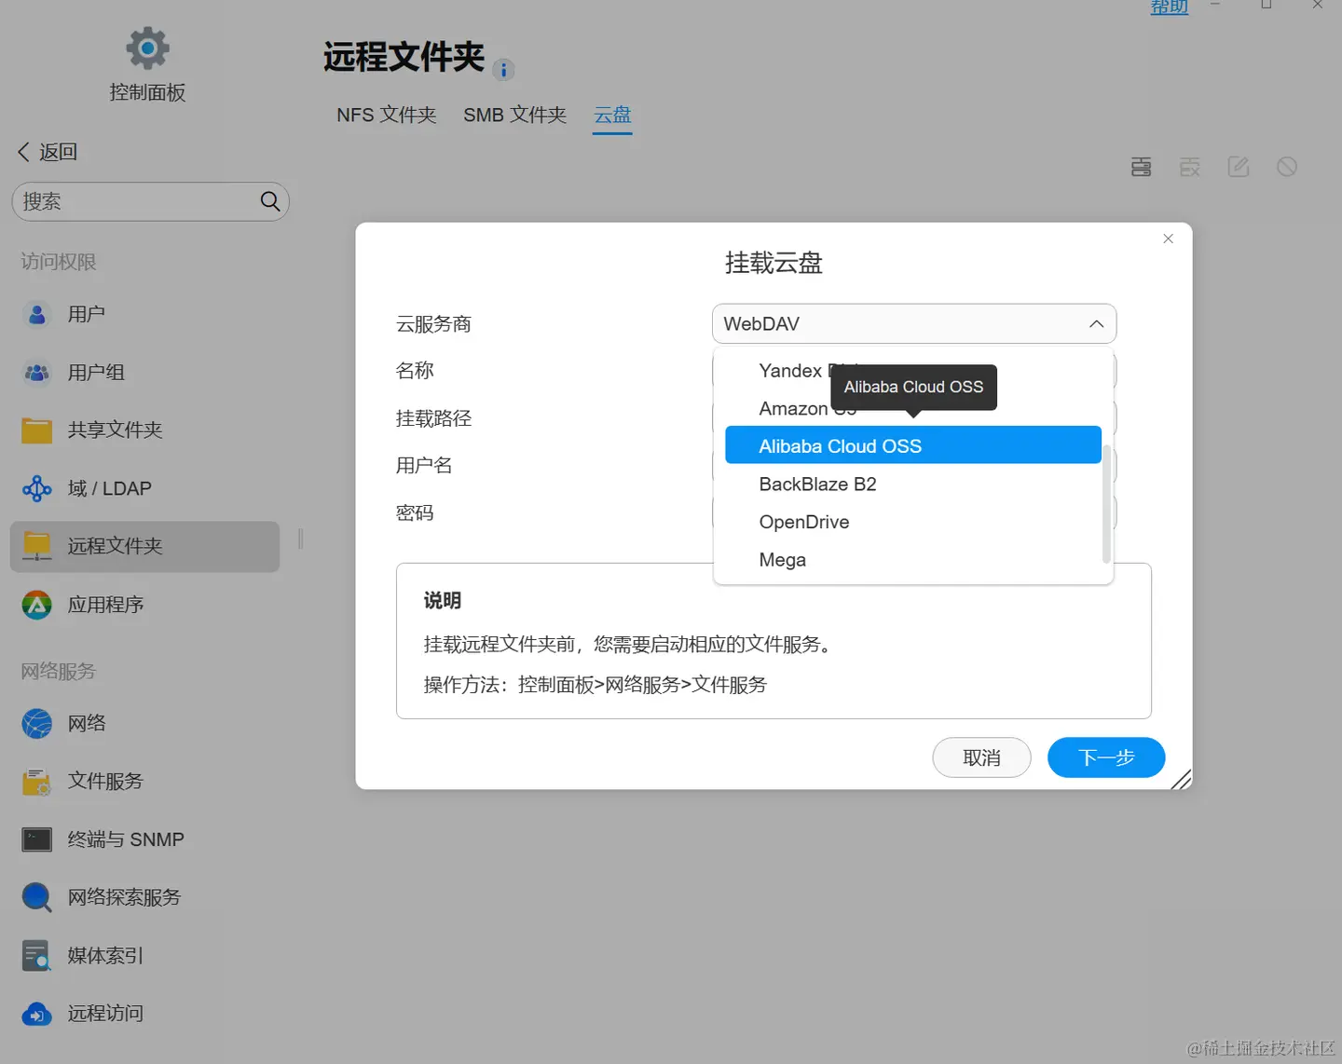Click the disable circle-slash toolbar icon
The height and width of the screenshot is (1064, 1342).
(x=1287, y=167)
